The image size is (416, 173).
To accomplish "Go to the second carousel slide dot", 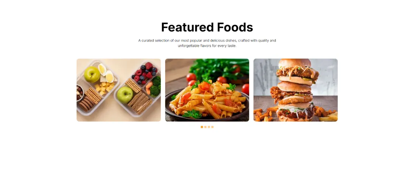I will [205, 127].
